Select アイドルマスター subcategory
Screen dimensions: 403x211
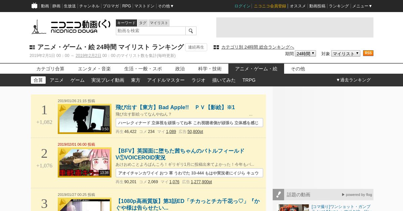click(166, 80)
